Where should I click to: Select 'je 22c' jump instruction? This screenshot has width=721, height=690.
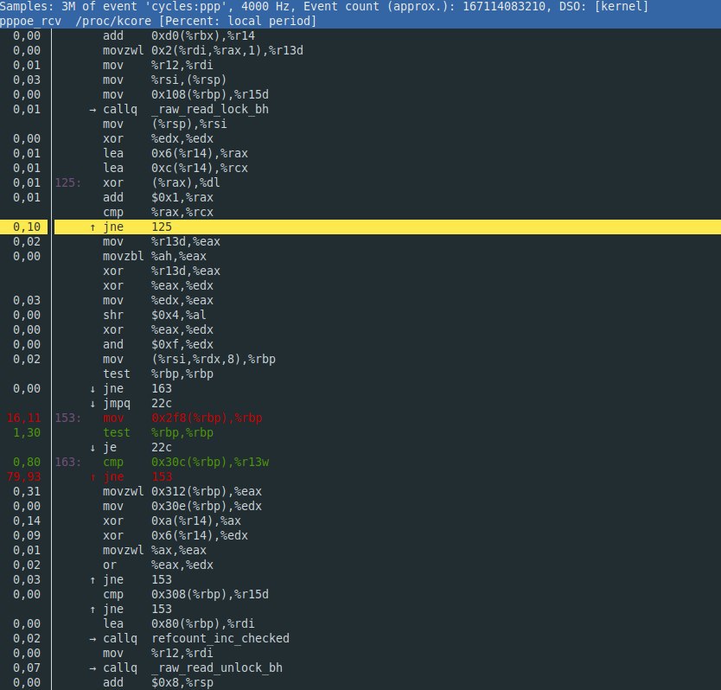pyautogui.click(x=131, y=447)
